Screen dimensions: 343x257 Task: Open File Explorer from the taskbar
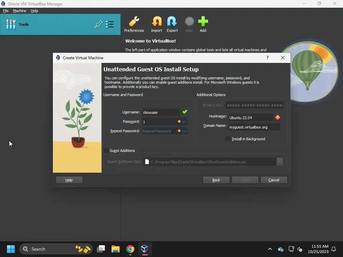click(116, 249)
